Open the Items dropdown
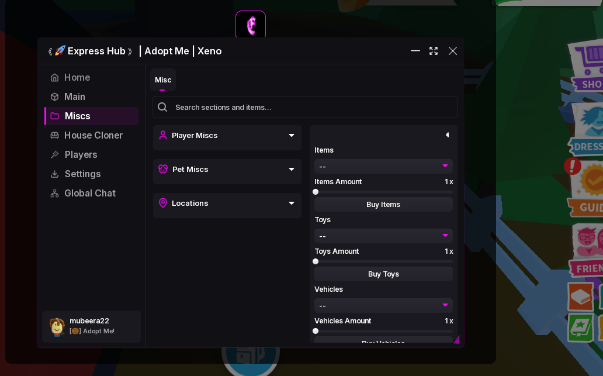 383,167
